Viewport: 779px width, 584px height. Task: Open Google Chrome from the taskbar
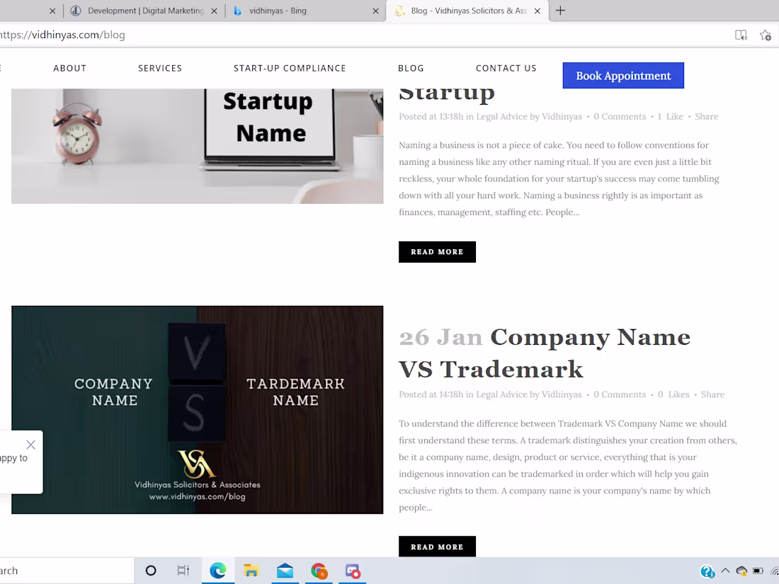(319, 571)
